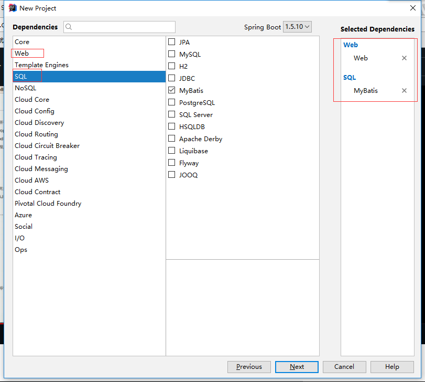425x382 pixels.
Task: Open the Ops category
Action: tap(89, 250)
